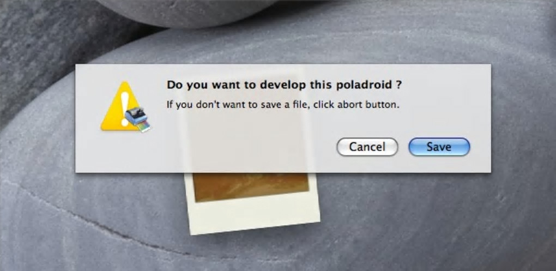The height and width of the screenshot is (271, 556).
Task: Click empty dialog area below the warning icon
Action: pyautogui.click(x=120, y=153)
